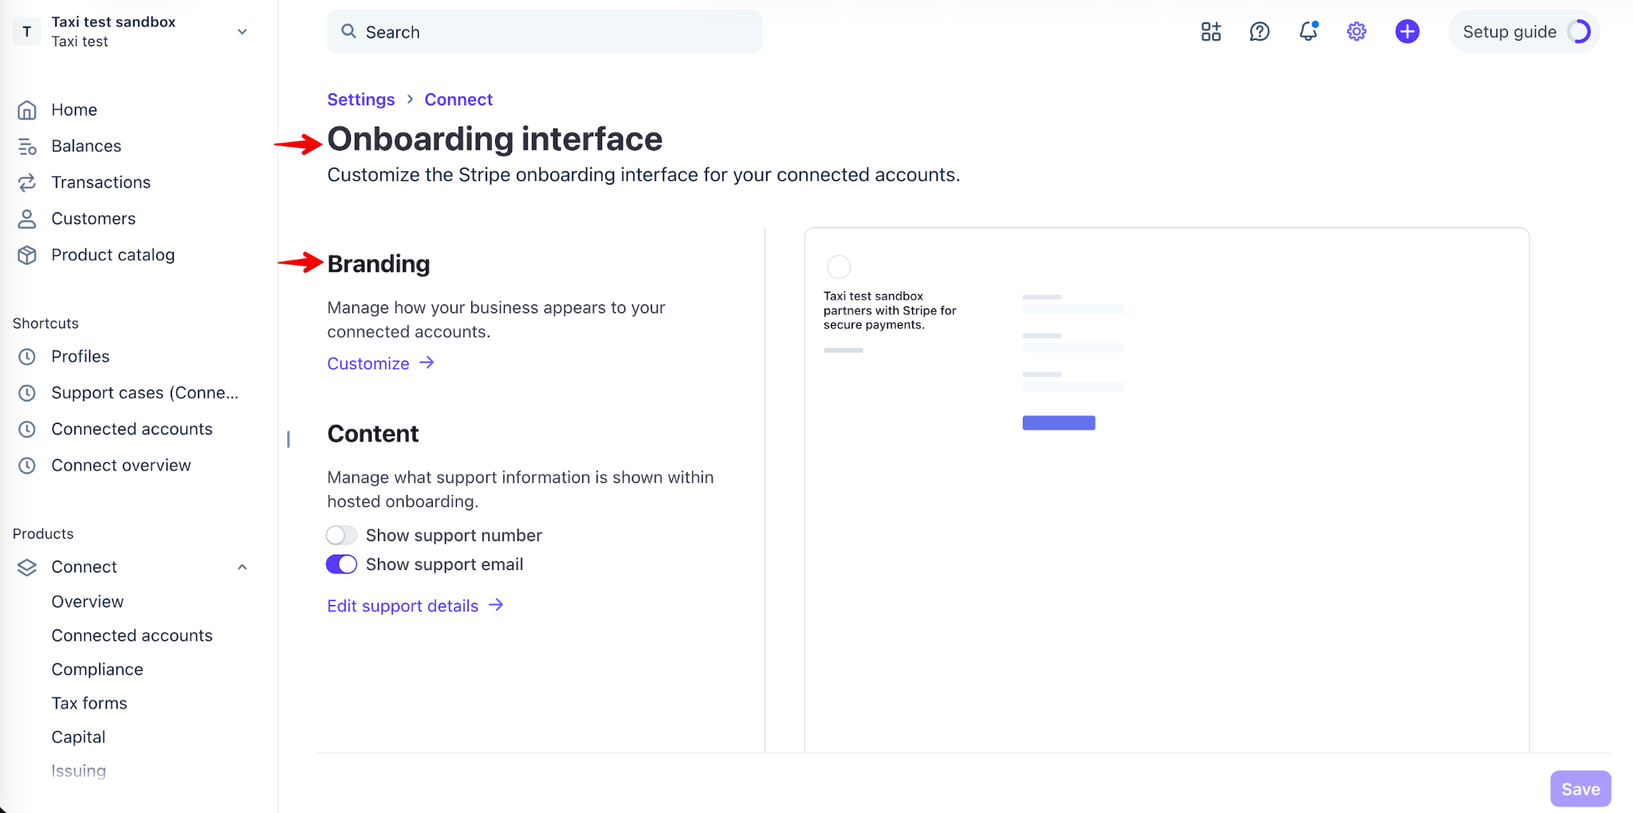Screen dimensions: 1633x813
Task: Expand the Taxi test sandbox account dropdown
Action: [x=242, y=32]
